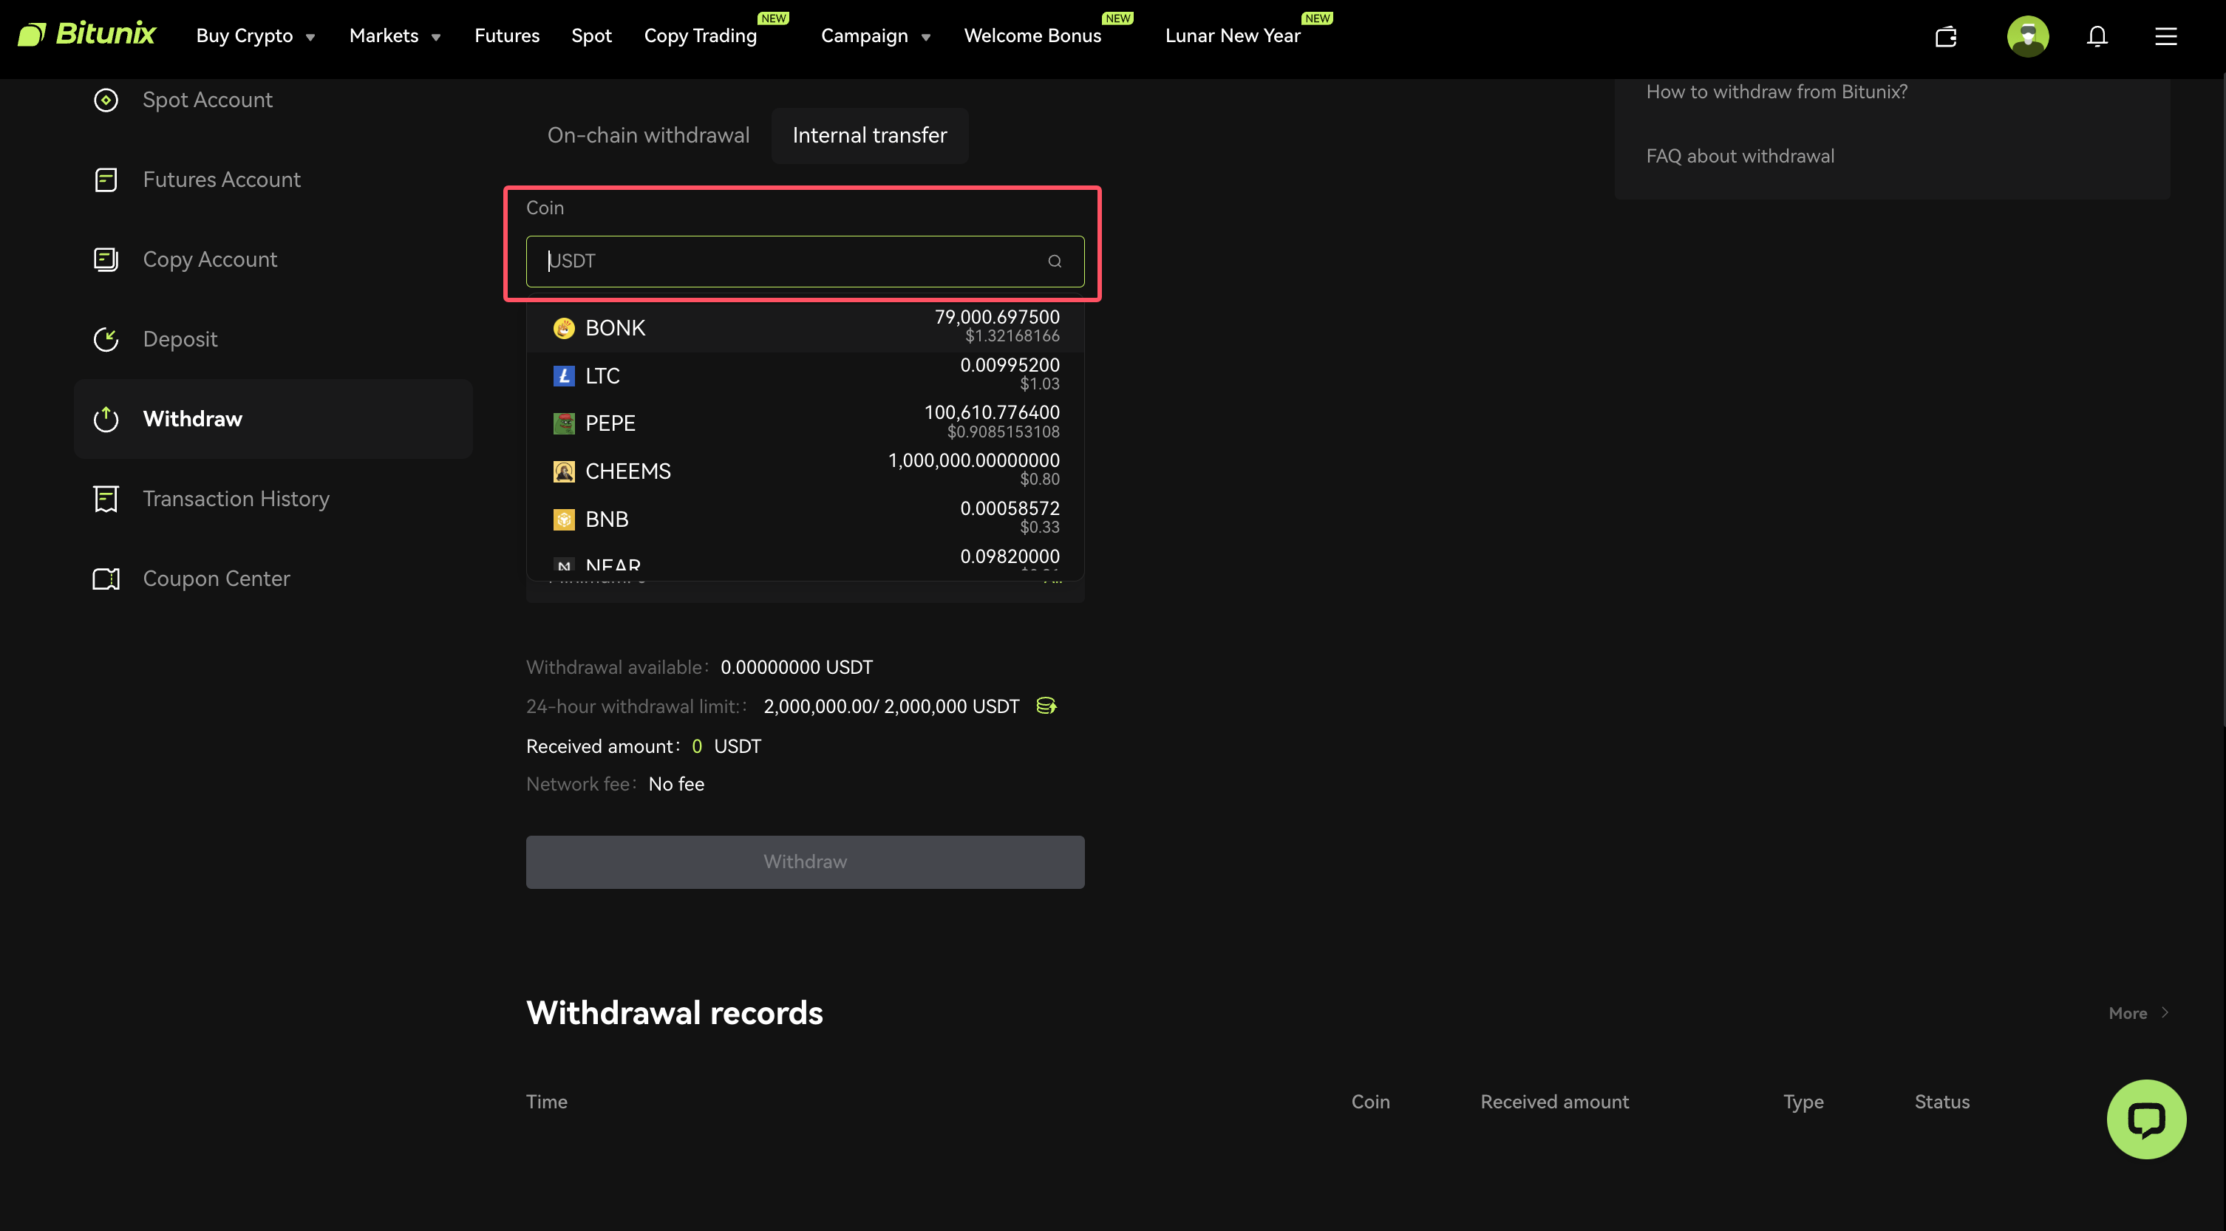2226x1231 pixels.
Task: Go to Copy Account page
Action: pos(210,259)
